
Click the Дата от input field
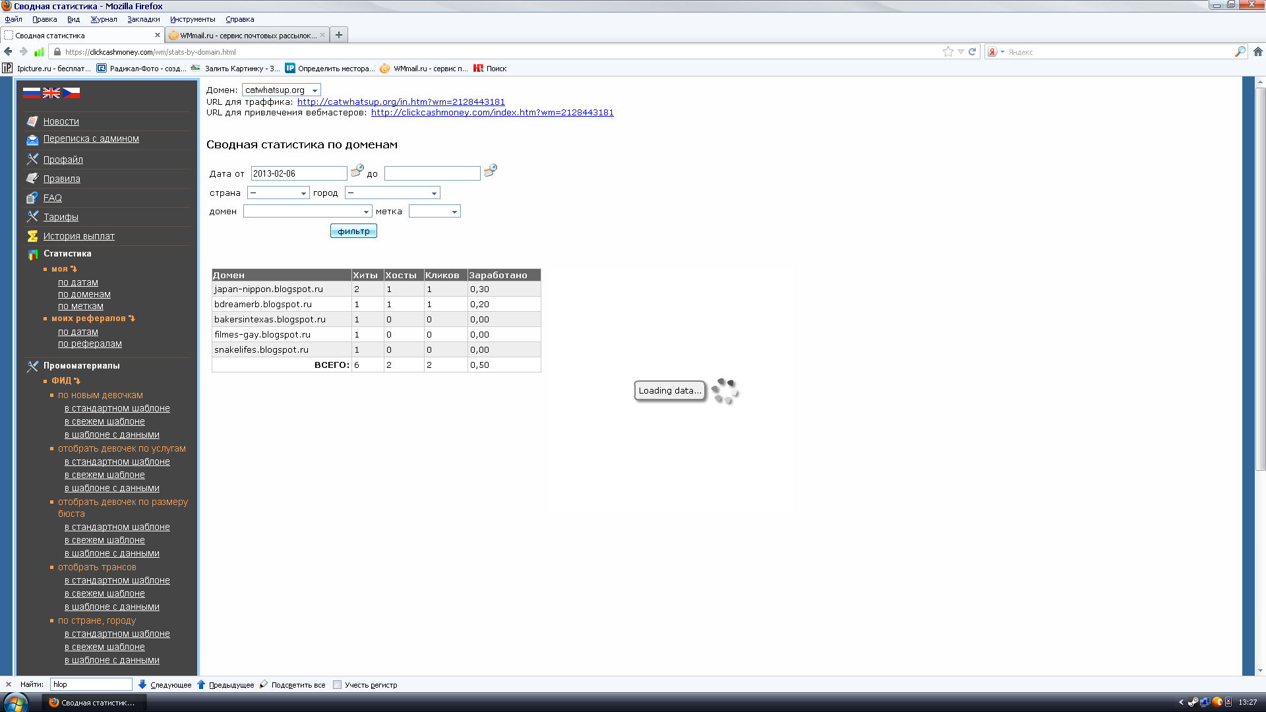[x=299, y=173]
